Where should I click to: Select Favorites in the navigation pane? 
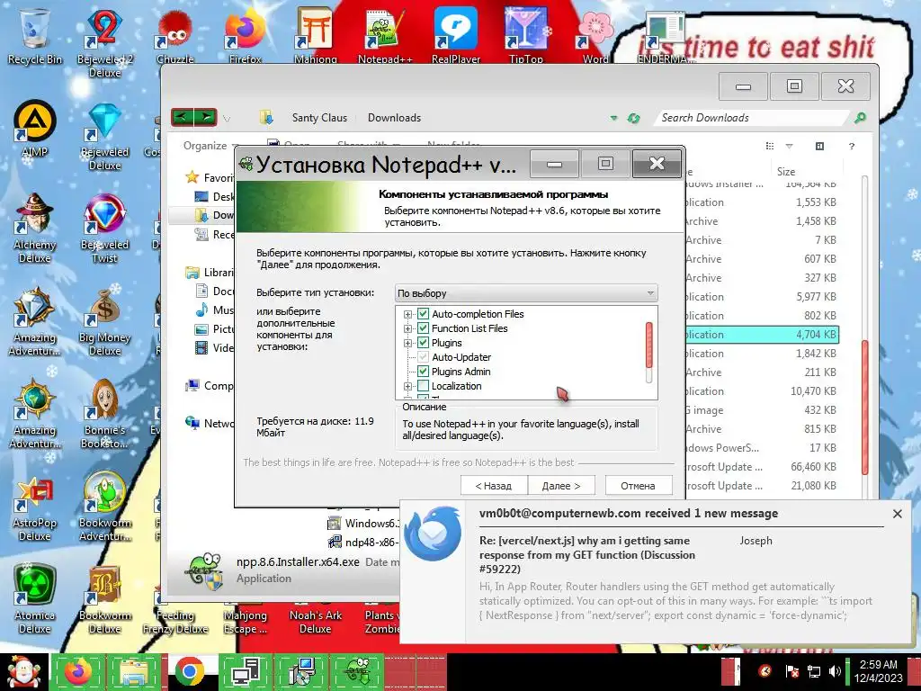click(x=210, y=177)
